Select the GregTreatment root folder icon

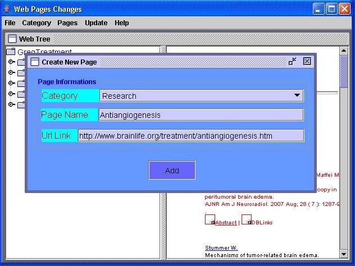[x=11, y=52]
